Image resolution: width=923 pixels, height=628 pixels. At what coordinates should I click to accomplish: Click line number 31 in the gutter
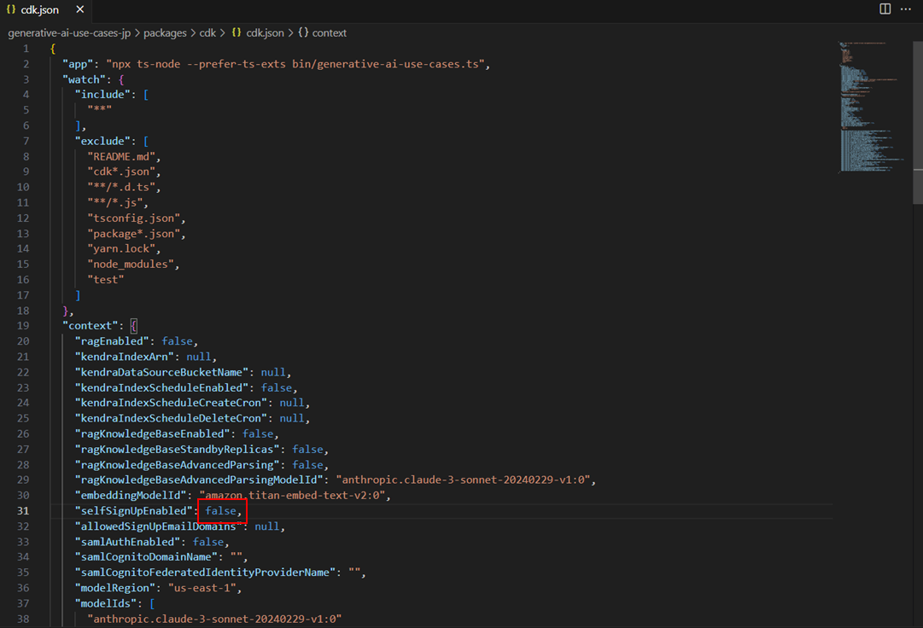click(x=23, y=511)
